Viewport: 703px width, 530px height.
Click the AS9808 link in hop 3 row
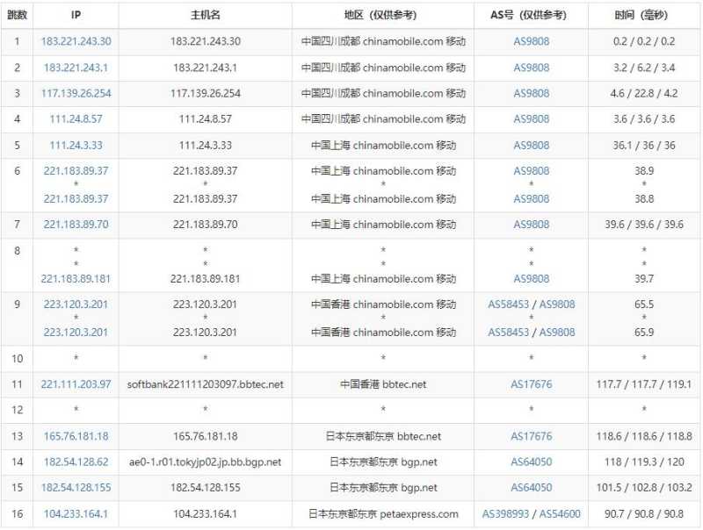click(x=532, y=93)
